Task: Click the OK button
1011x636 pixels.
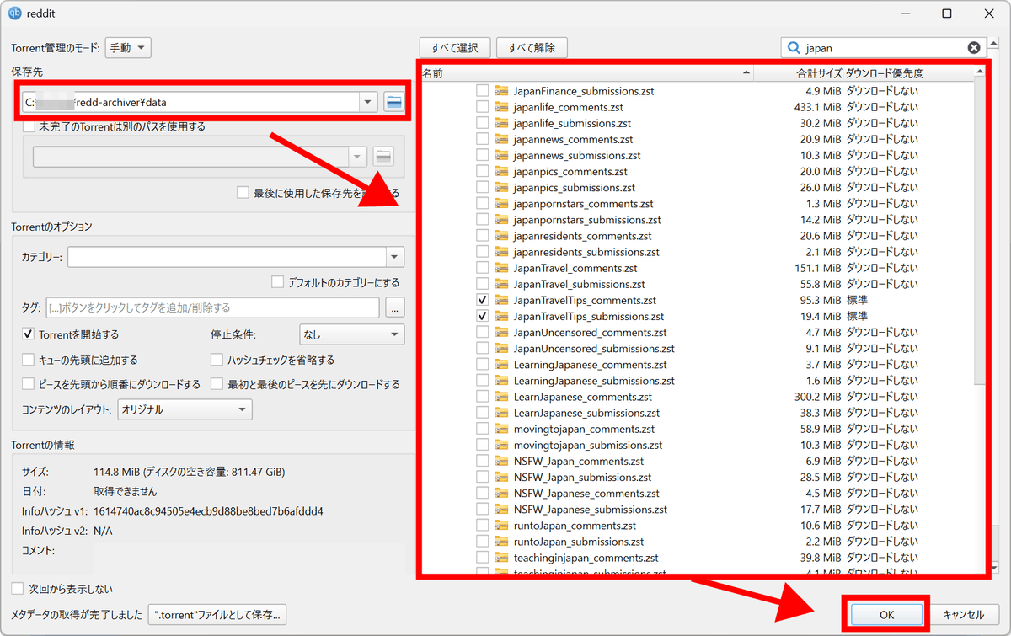Action: 886,615
